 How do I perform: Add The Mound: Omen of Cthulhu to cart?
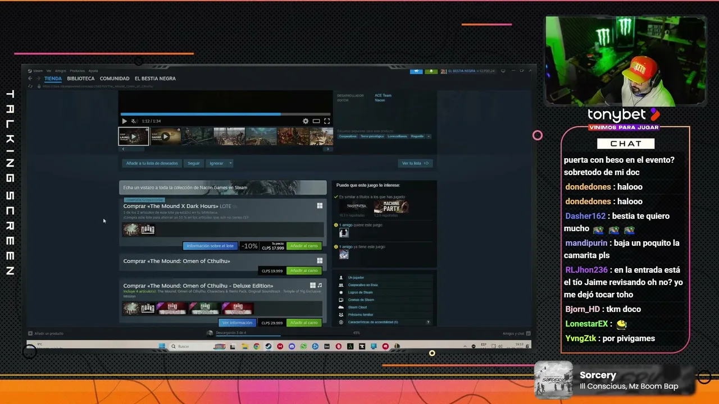click(x=304, y=270)
